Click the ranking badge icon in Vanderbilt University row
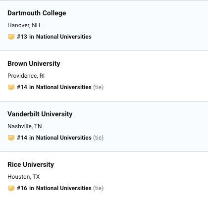 (x=11, y=138)
